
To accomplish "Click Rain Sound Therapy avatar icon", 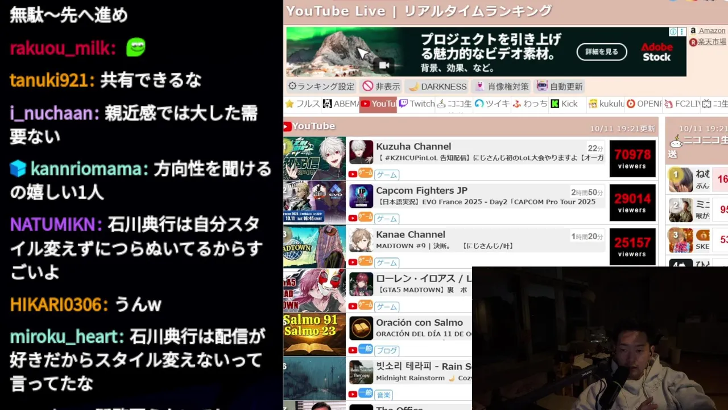I will pyautogui.click(x=361, y=372).
